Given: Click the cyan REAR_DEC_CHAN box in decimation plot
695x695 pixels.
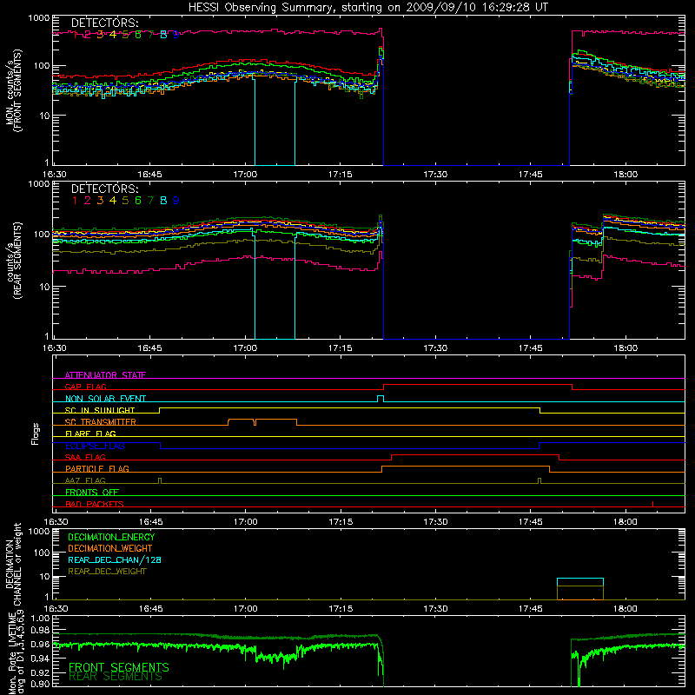Looking at the screenshot, I should tap(580, 582).
